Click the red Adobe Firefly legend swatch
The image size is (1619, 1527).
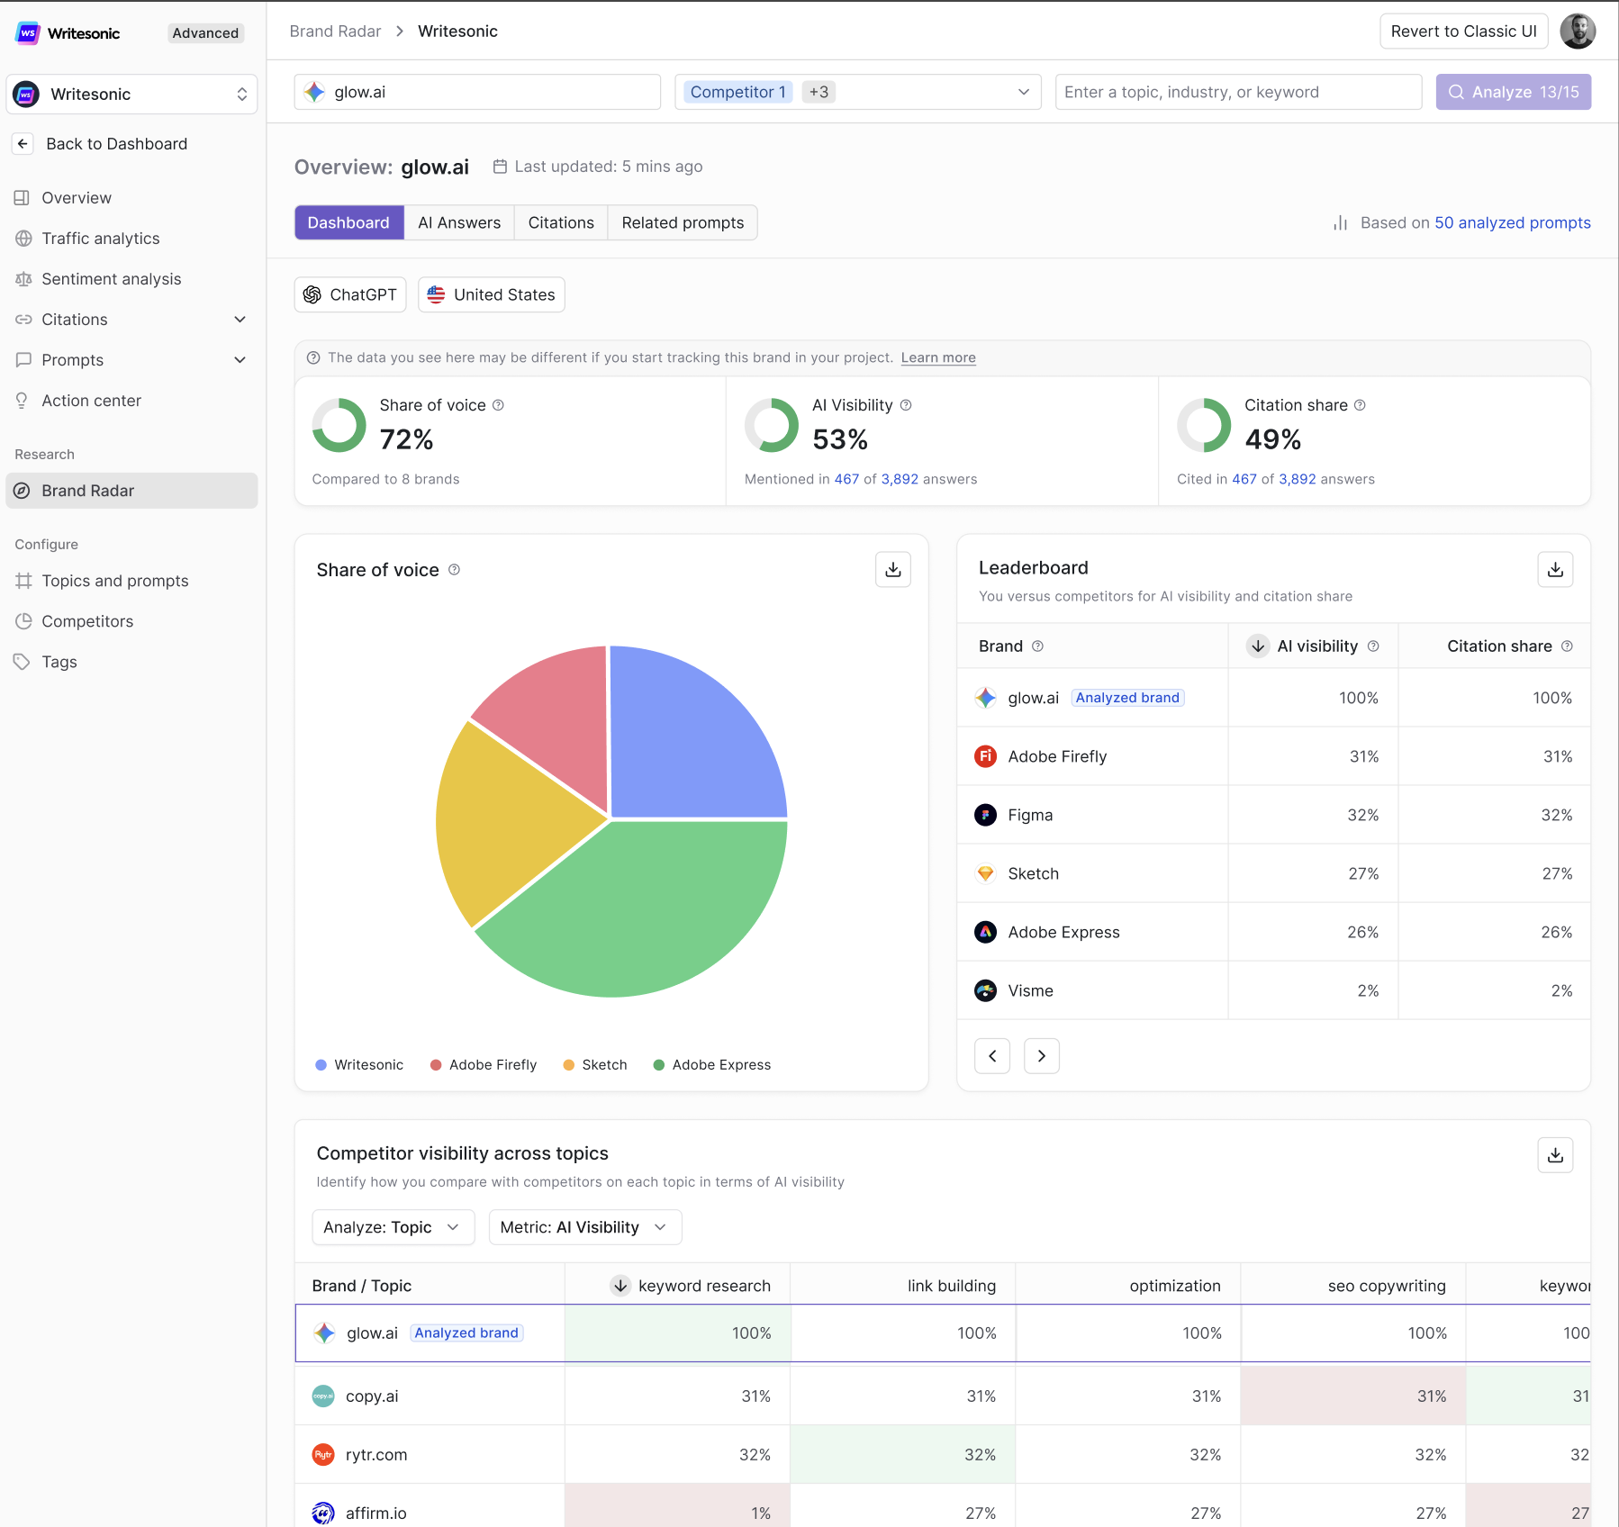click(x=436, y=1065)
